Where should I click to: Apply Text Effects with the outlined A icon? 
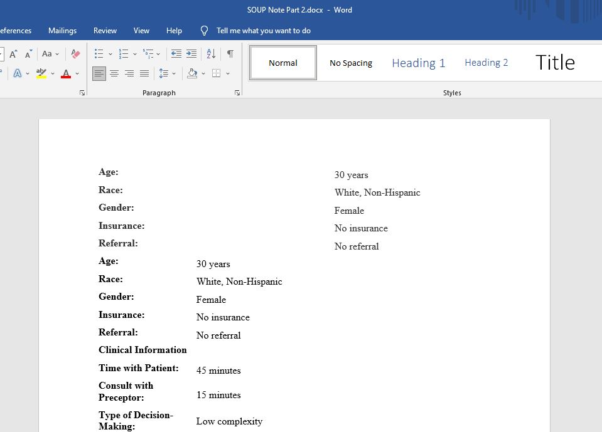click(x=18, y=73)
